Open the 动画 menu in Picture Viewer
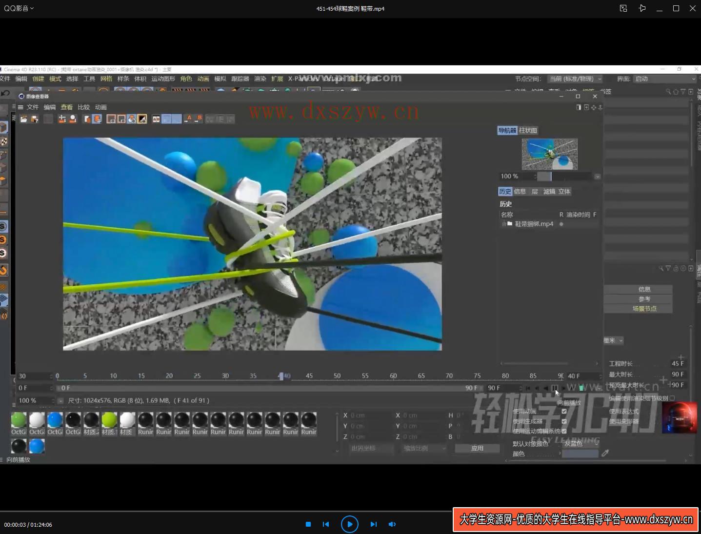Viewport: 701px width, 534px height. coord(101,107)
